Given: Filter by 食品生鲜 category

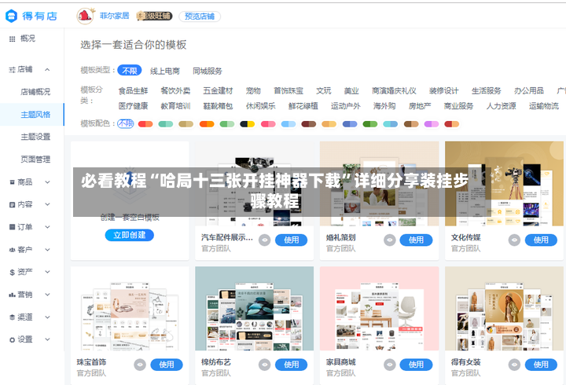Looking at the screenshot, I should (x=133, y=91).
